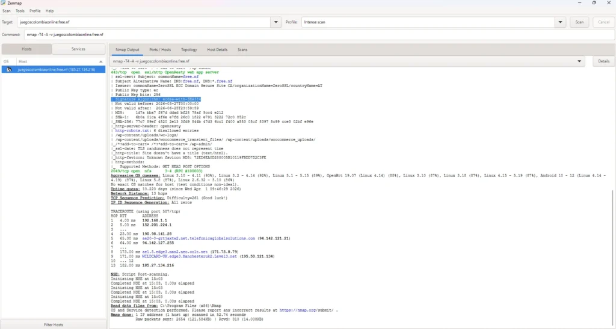This screenshot has height=329, width=616.
Task: Click the Cancel button
Action: tap(603, 22)
